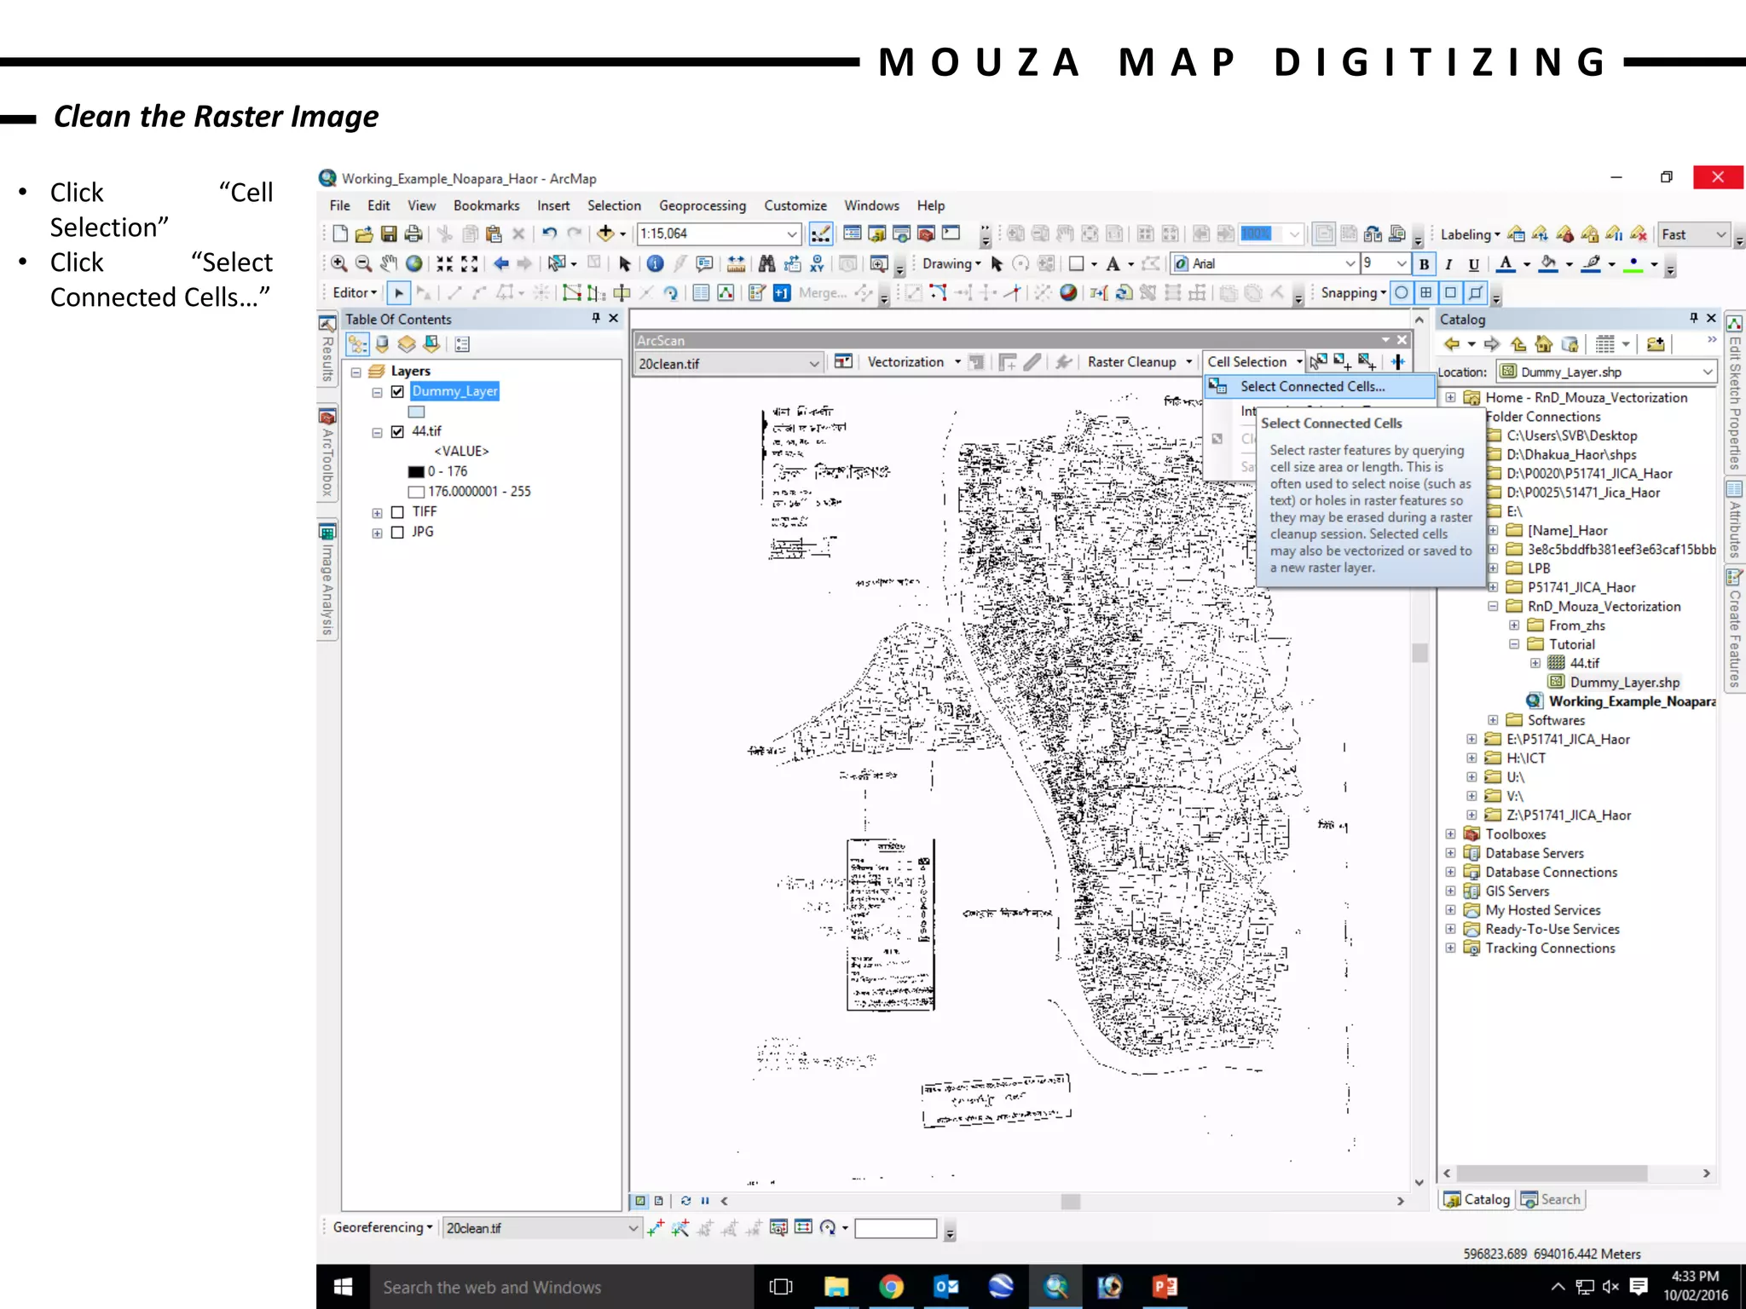
Task: Click the 0 - 176 black color swatch
Action: point(416,471)
